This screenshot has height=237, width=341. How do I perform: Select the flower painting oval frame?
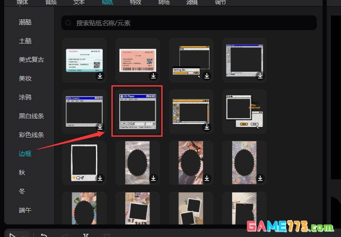click(84, 208)
